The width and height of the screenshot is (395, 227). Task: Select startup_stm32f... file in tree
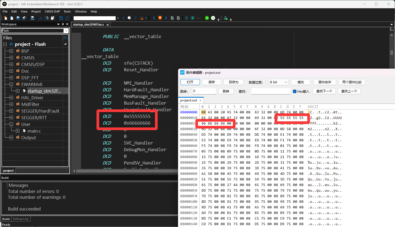click(x=44, y=91)
